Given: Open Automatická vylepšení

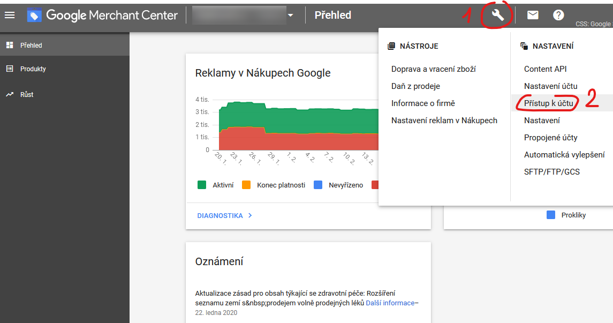Looking at the screenshot, I should (x=564, y=155).
